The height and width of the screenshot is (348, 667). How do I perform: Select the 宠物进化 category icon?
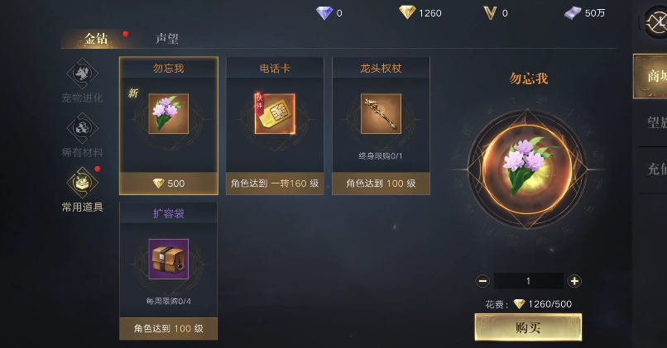pos(82,74)
